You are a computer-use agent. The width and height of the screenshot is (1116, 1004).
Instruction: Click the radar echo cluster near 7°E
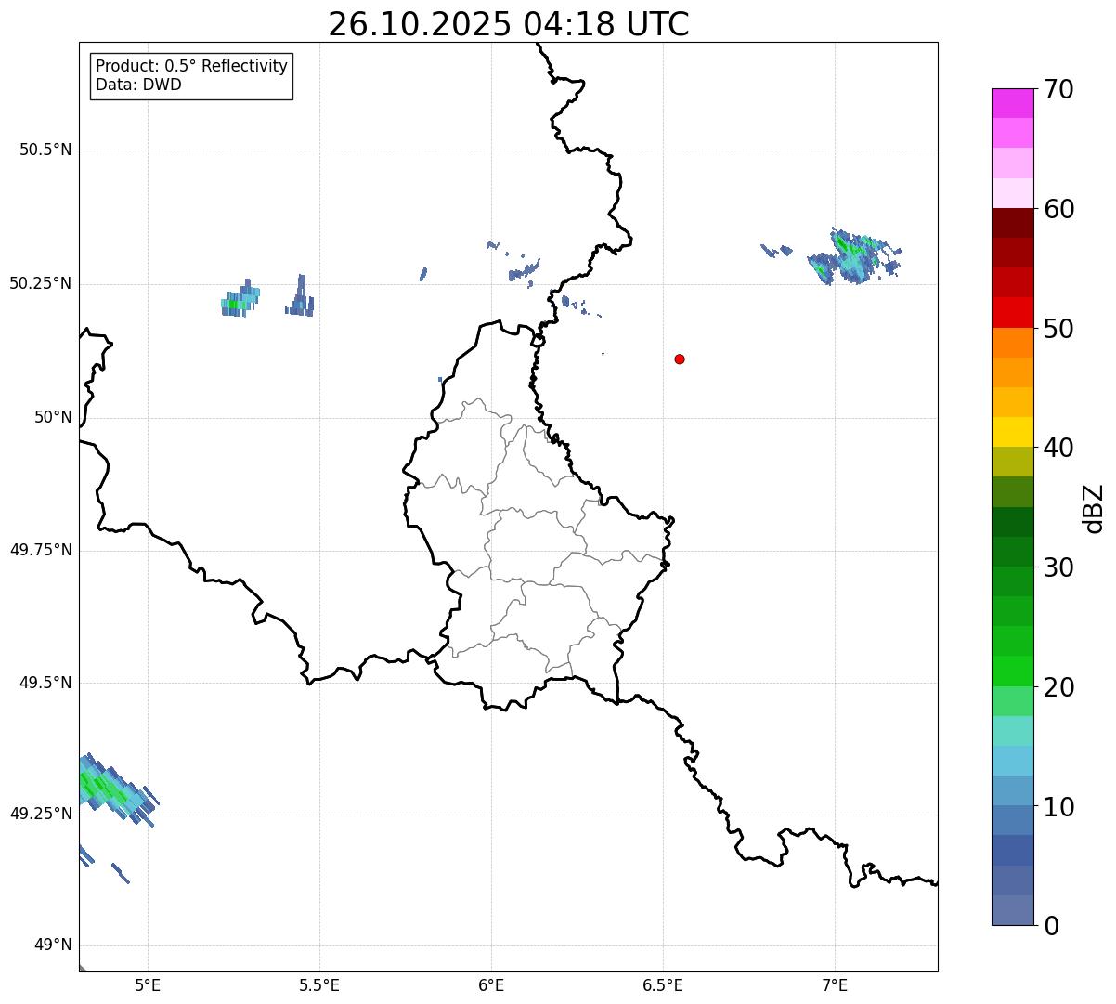[854, 258]
